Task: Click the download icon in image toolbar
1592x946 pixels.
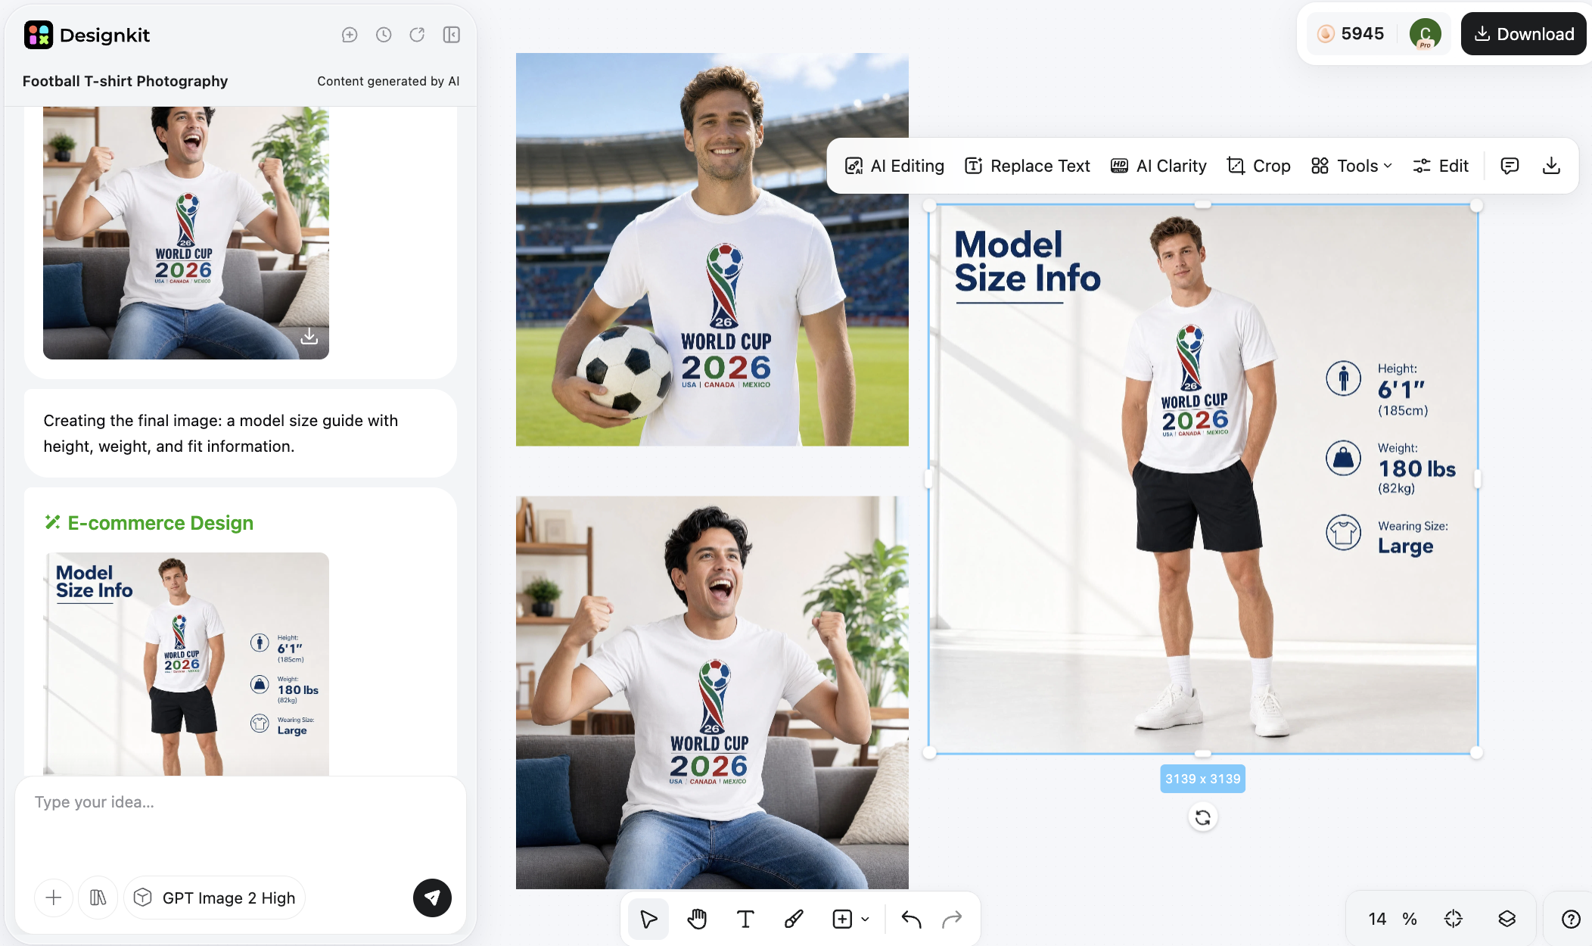Action: tap(1551, 166)
